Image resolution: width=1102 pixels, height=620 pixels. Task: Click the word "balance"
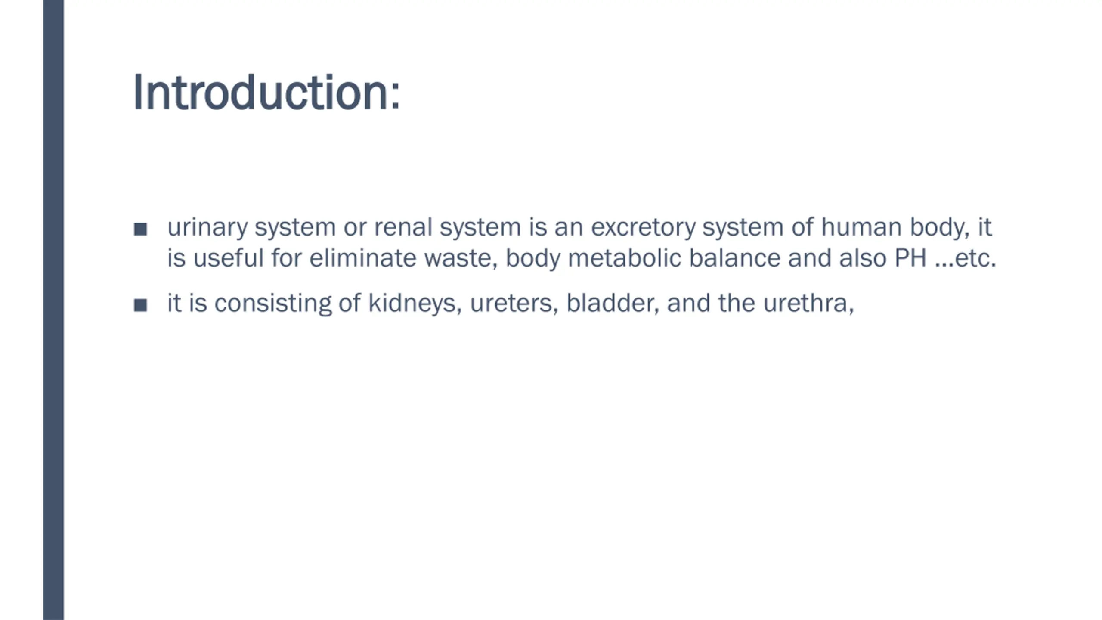pos(734,258)
